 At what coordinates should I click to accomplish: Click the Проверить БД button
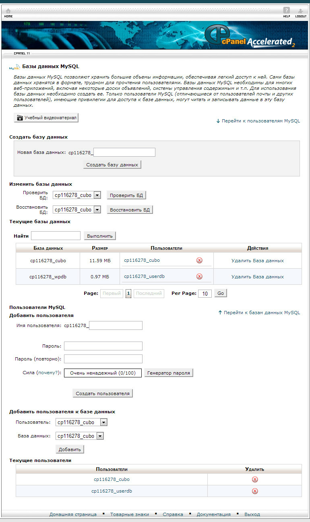[126, 195]
